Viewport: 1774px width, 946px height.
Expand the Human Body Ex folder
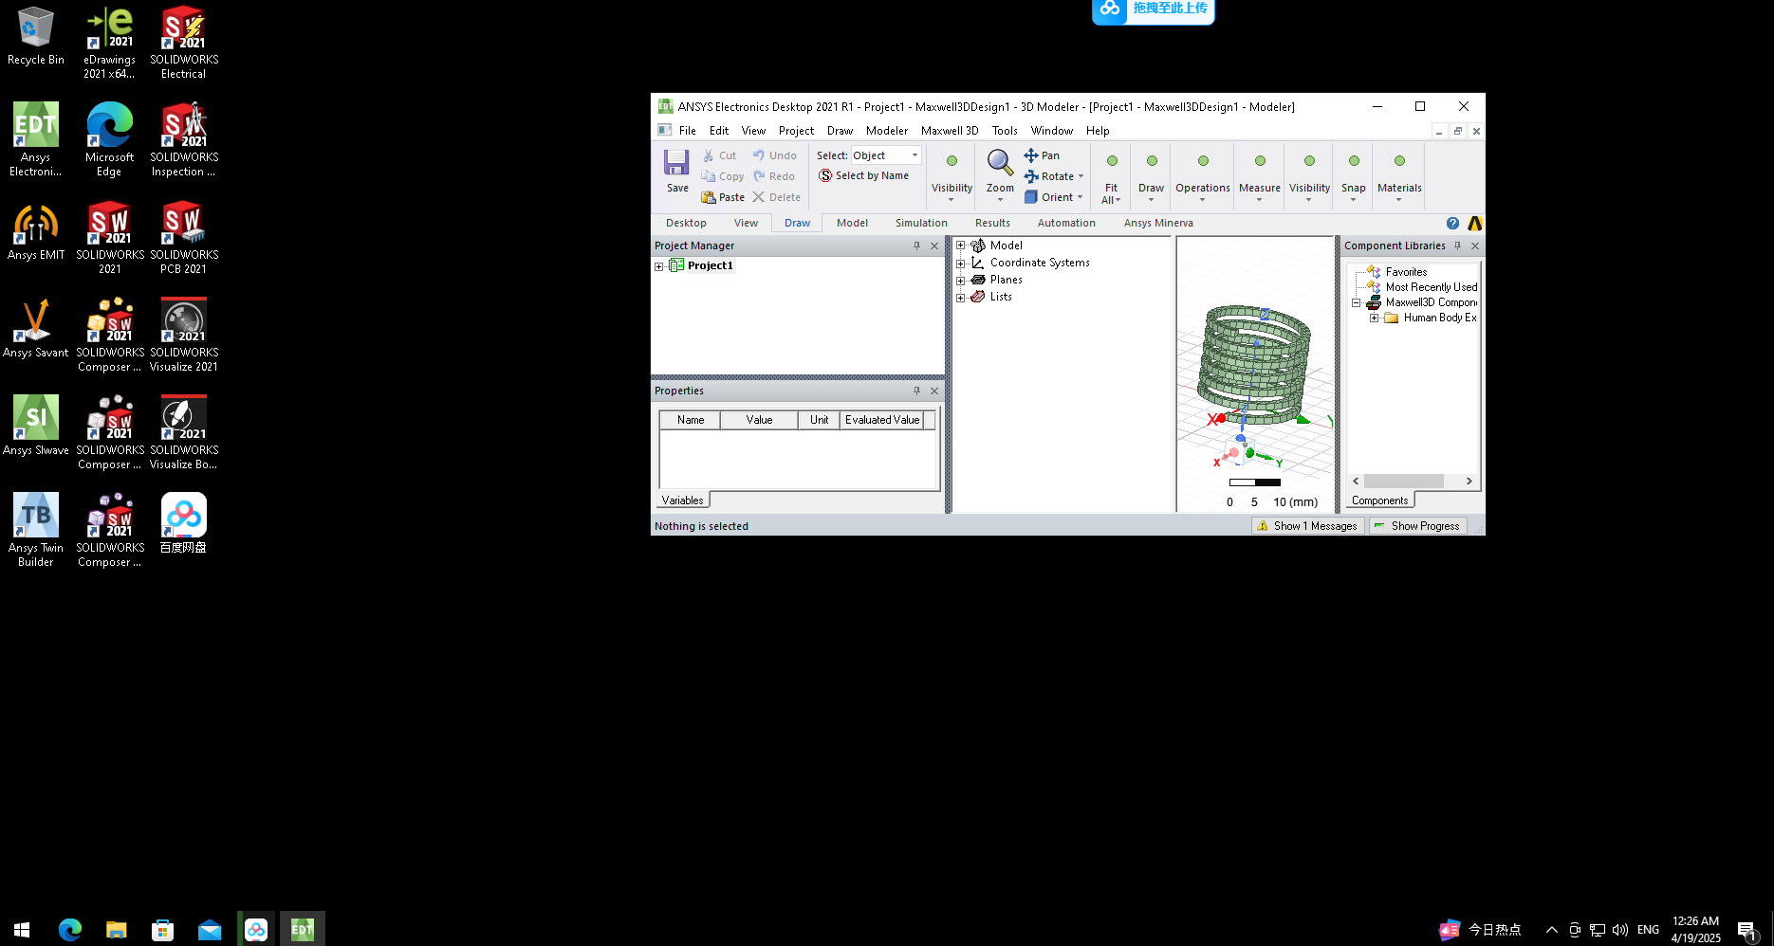coord(1374,318)
